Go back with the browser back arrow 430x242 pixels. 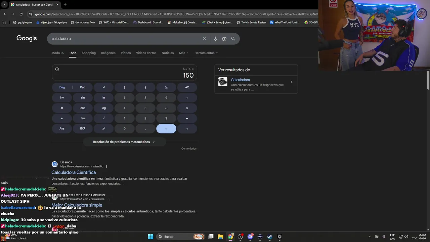click(5, 14)
